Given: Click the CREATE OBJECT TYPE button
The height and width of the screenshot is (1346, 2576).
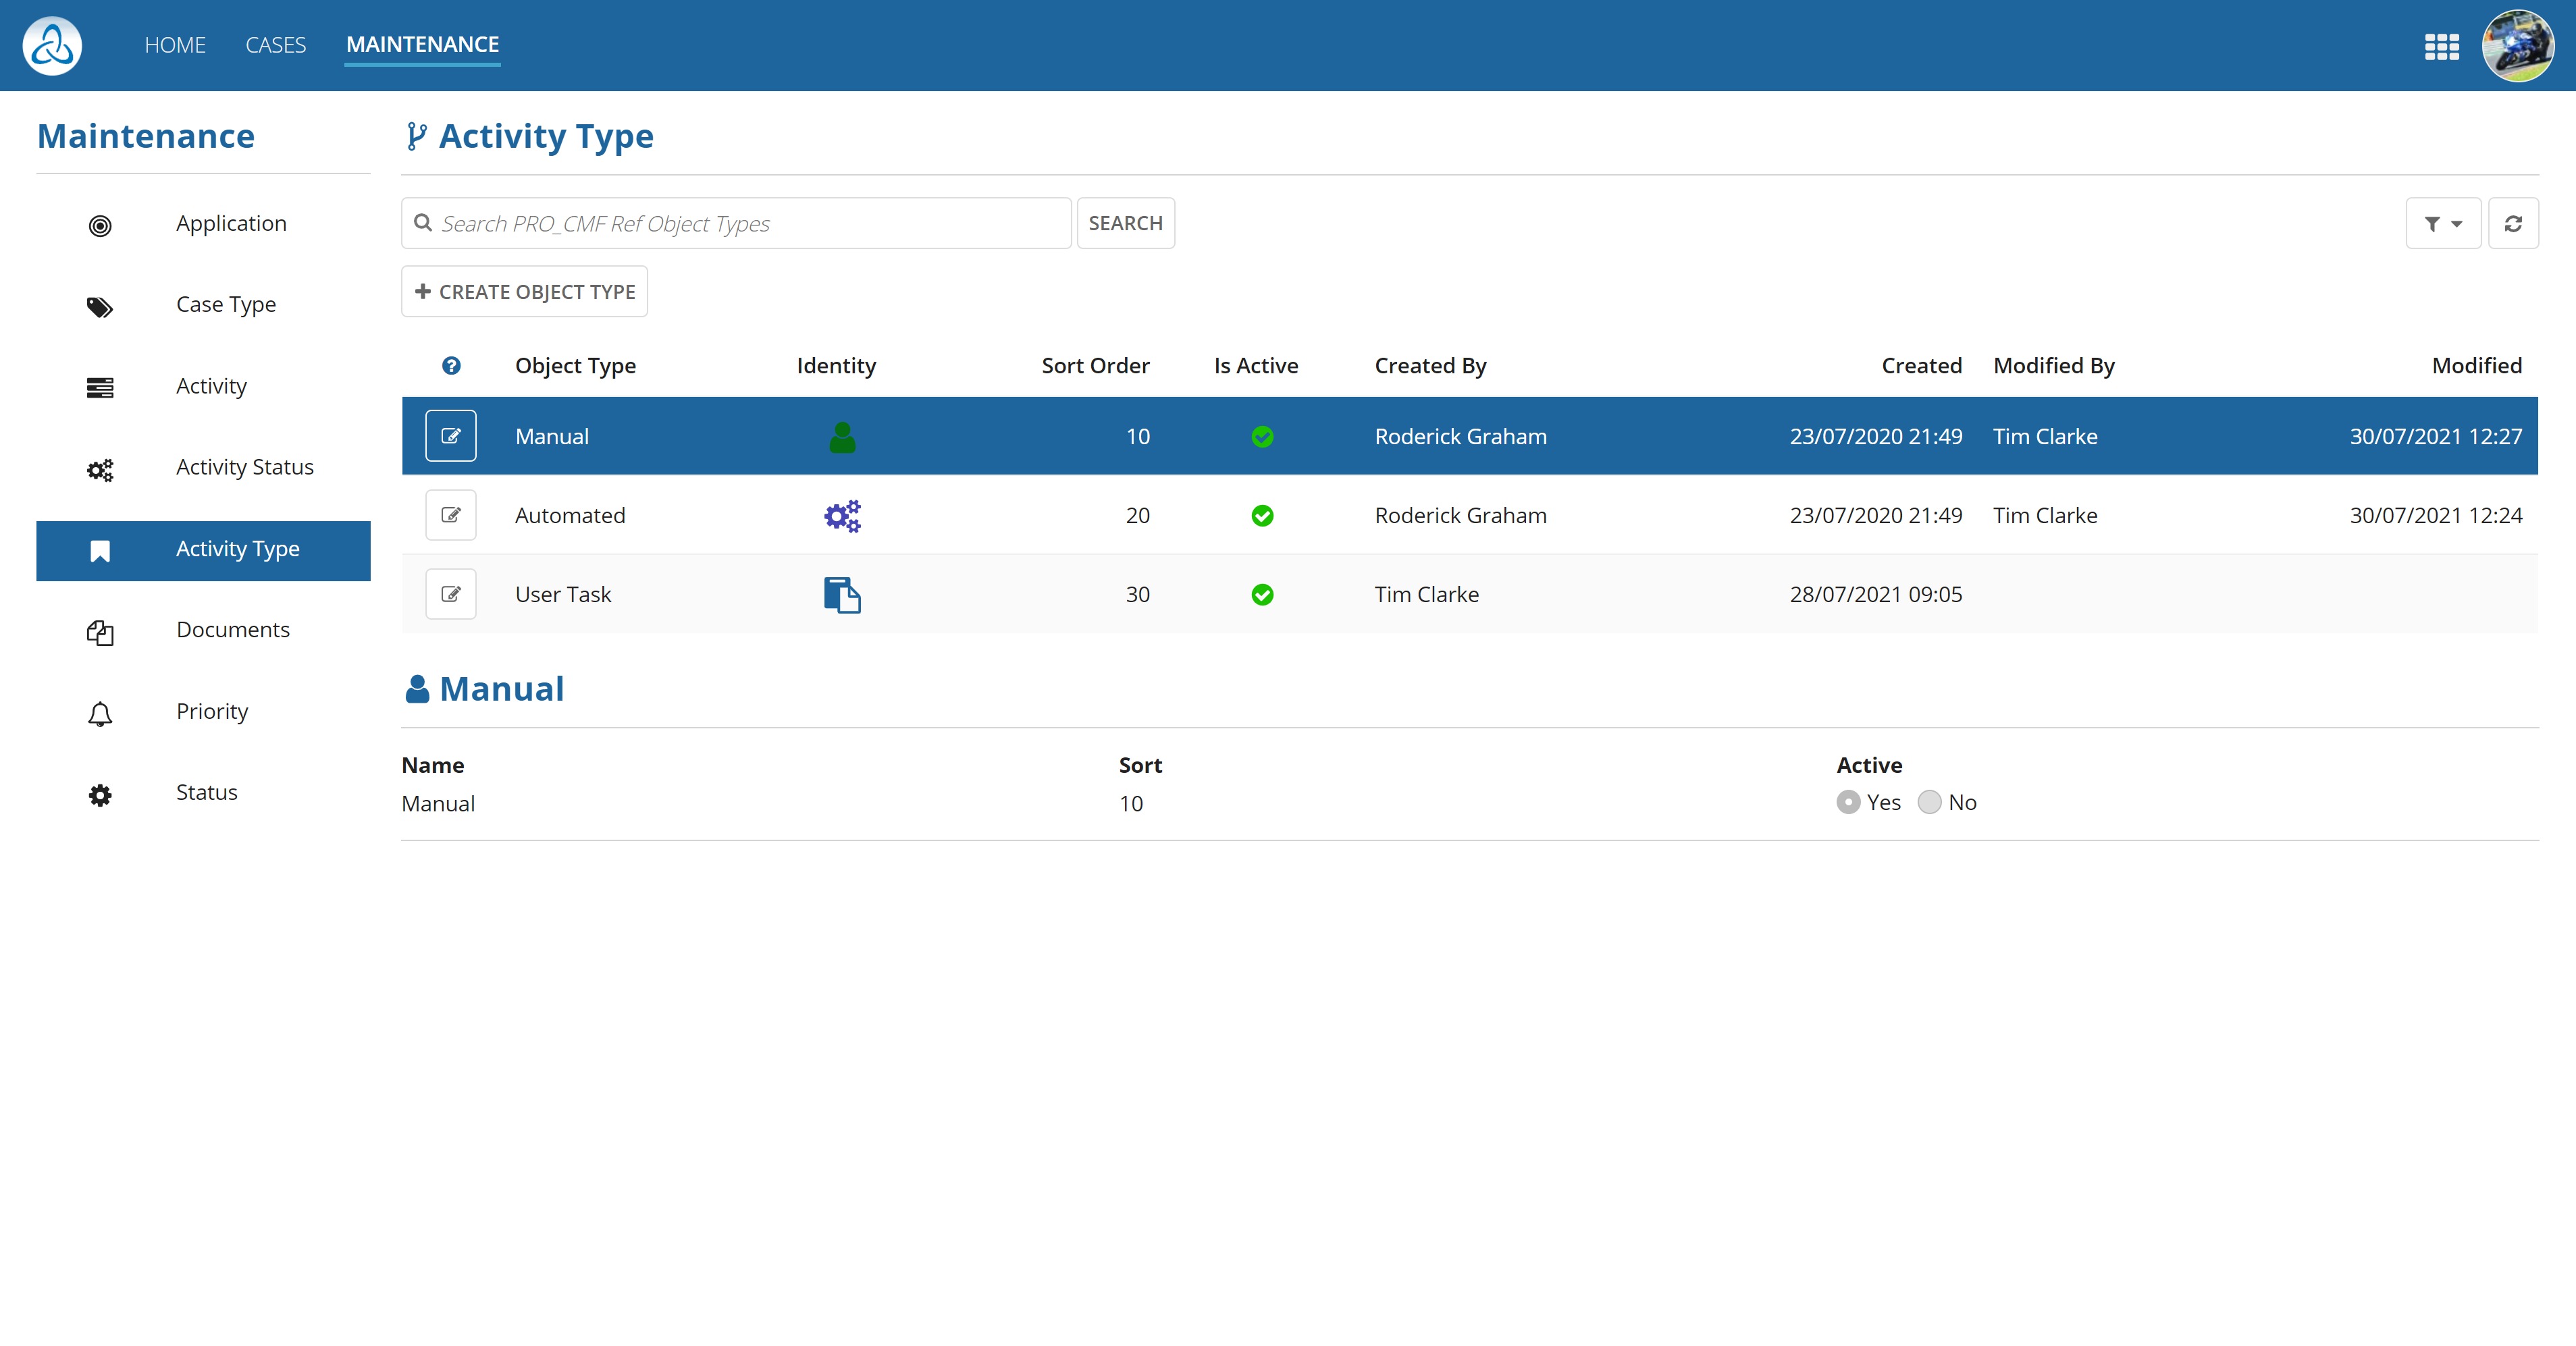Looking at the screenshot, I should [524, 291].
